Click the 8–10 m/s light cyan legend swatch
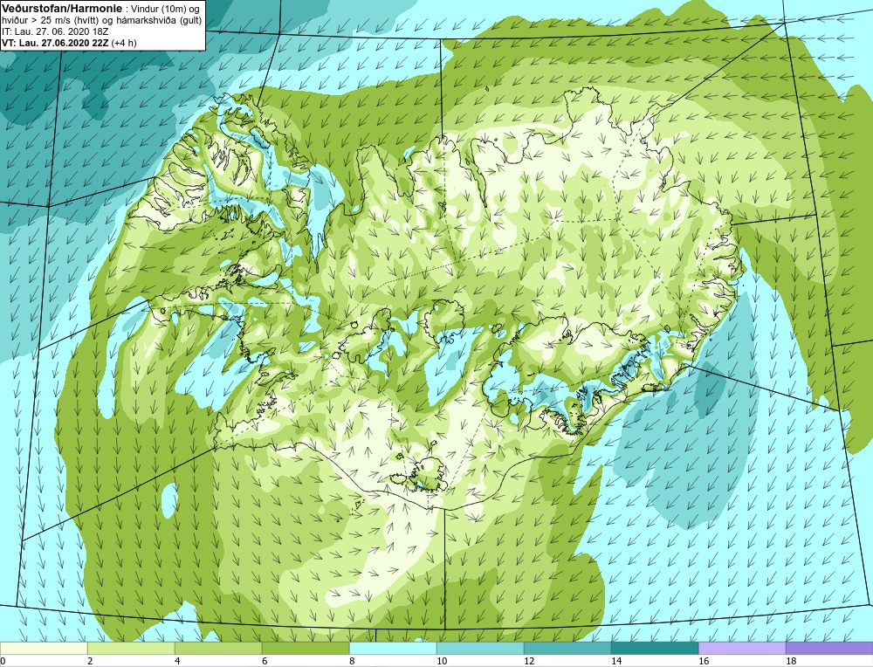The image size is (873, 667). coord(393,648)
